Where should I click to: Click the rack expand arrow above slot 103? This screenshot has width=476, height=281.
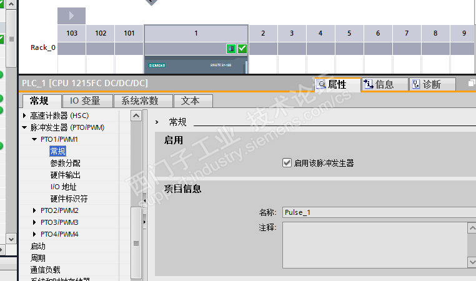click(71, 16)
